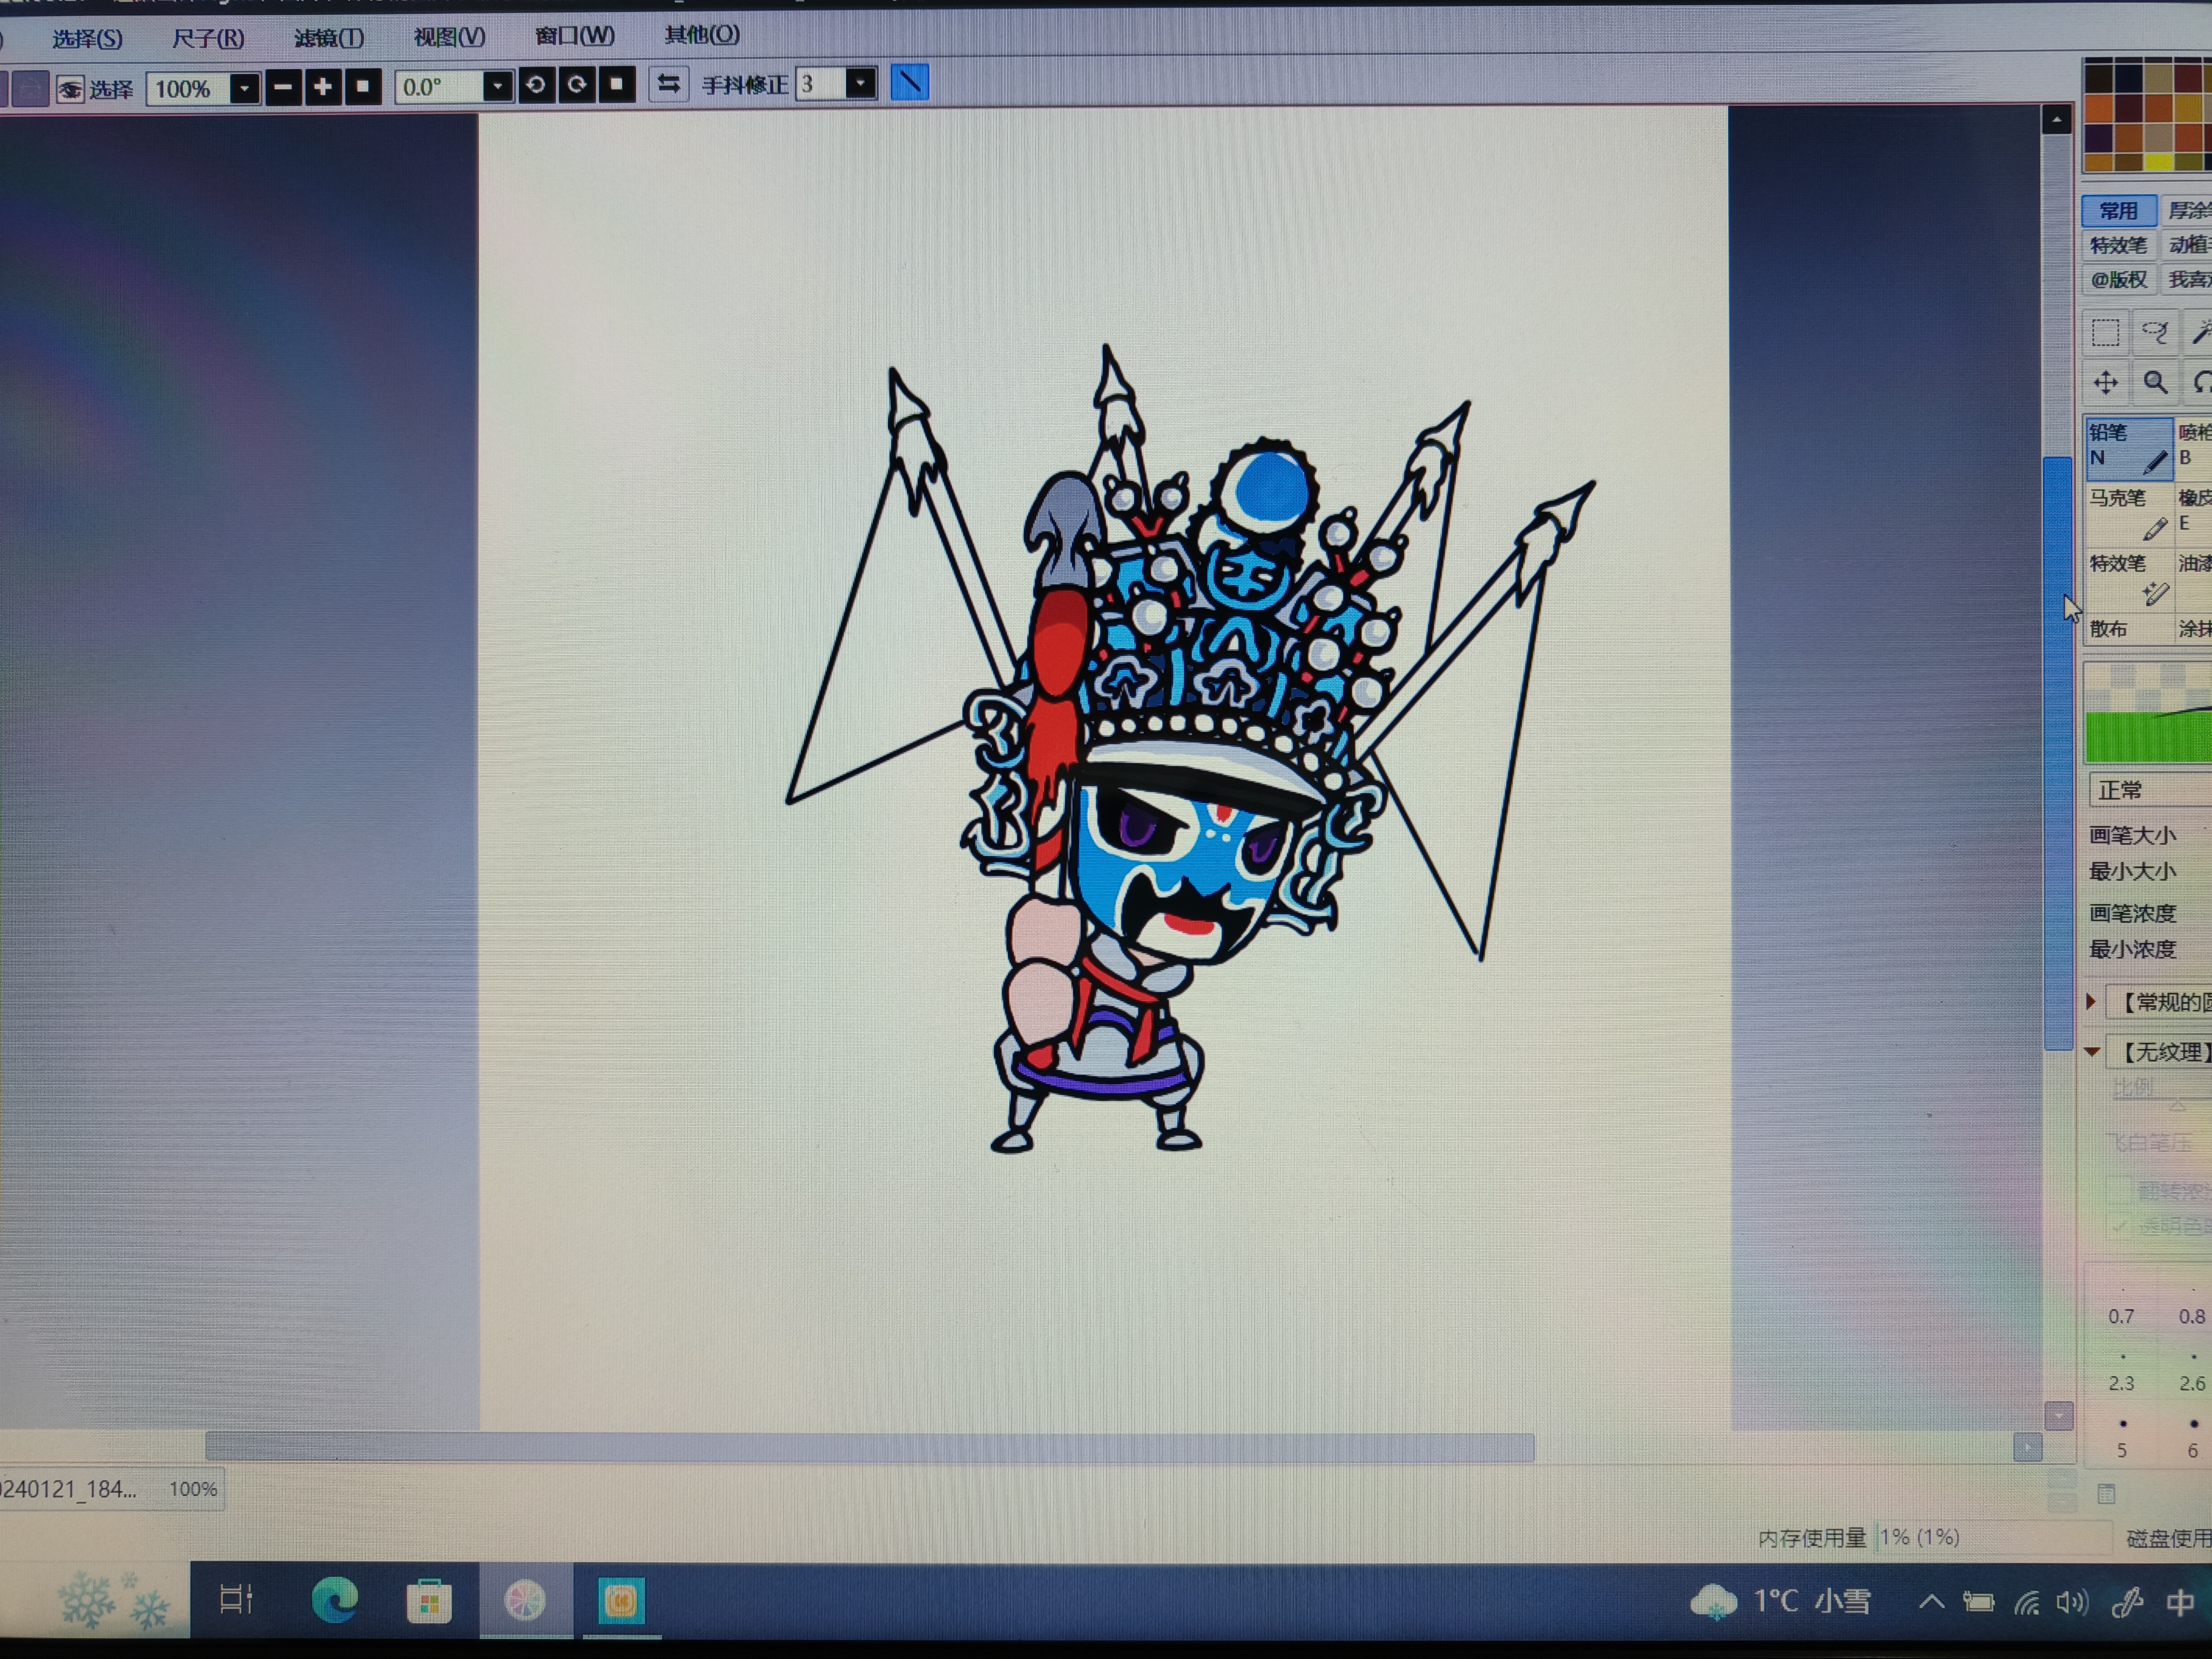Open the orange app on the taskbar

(x=621, y=1601)
